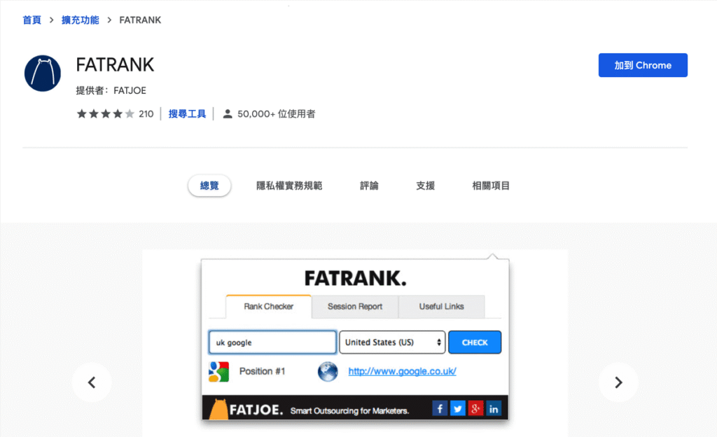Click the 50,000+ 位使用者 text
Viewport: 717px width, 437px height.
pos(276,114)
